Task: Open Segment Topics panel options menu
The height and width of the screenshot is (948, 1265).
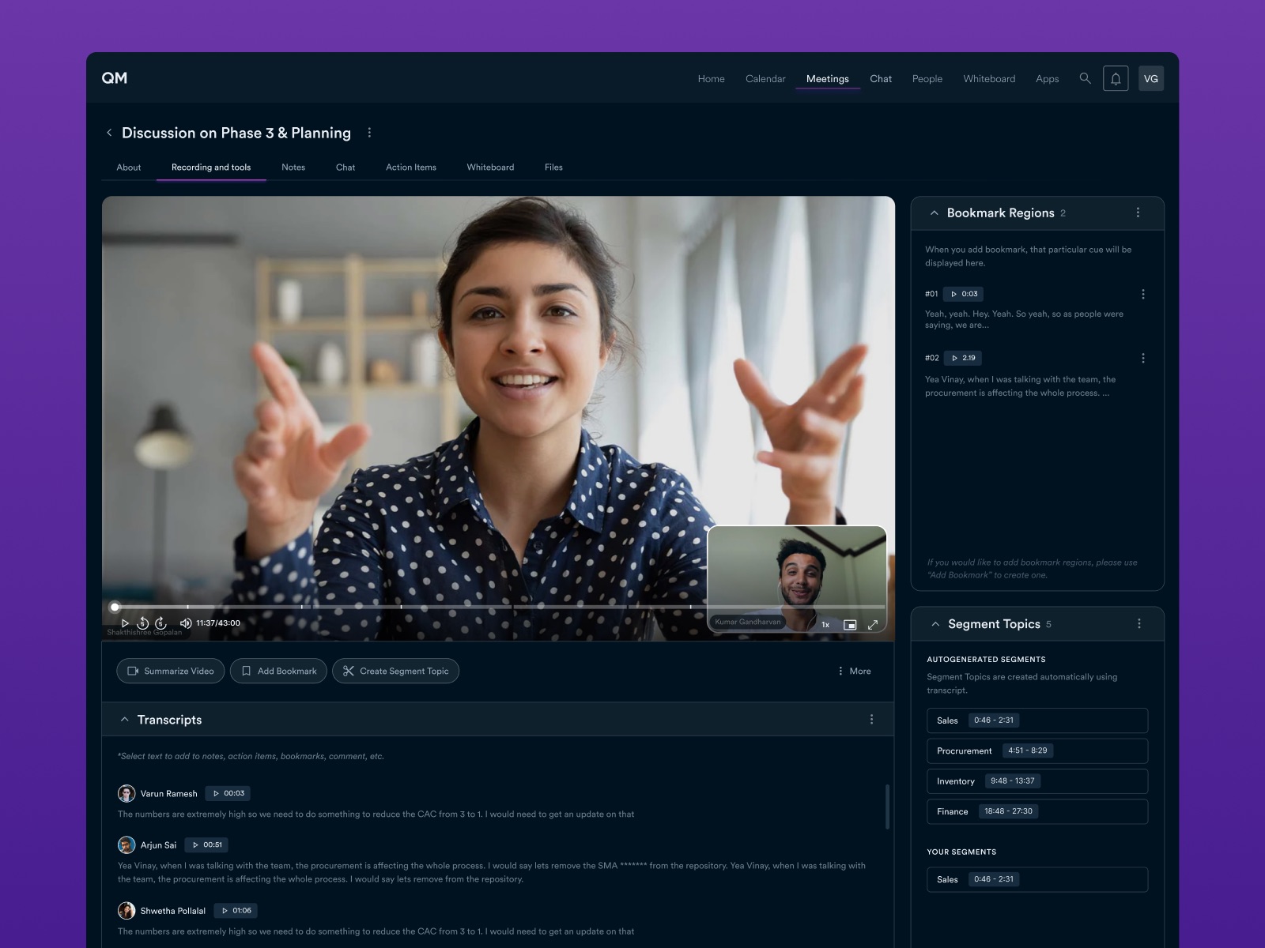Action: (1139, 624)
